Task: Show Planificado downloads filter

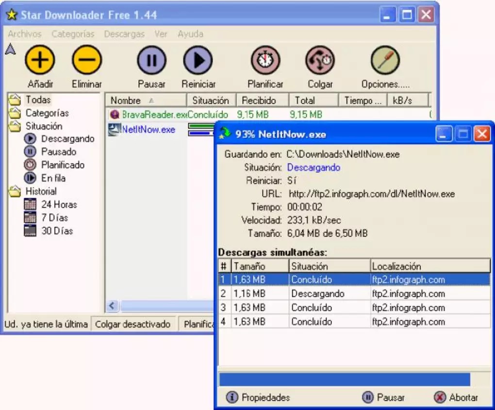Action: (x=54, y=165)
